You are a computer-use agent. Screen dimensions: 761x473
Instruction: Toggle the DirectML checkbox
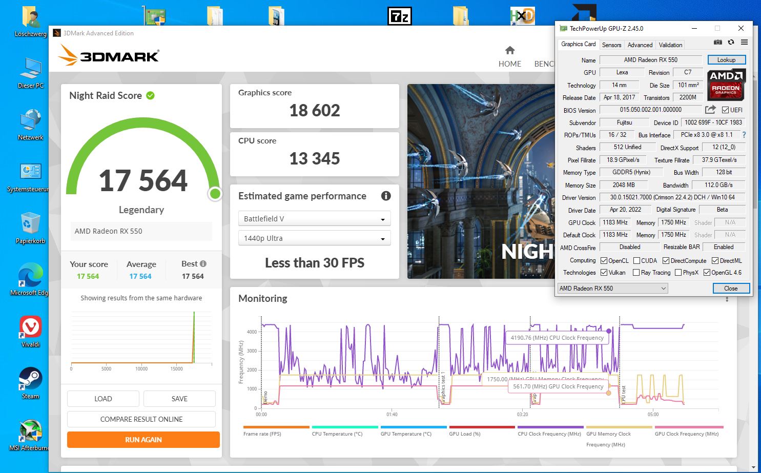(715, 260)
